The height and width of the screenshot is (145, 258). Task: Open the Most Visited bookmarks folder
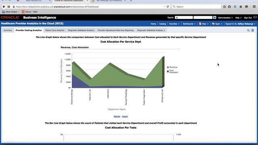(11, 12)
